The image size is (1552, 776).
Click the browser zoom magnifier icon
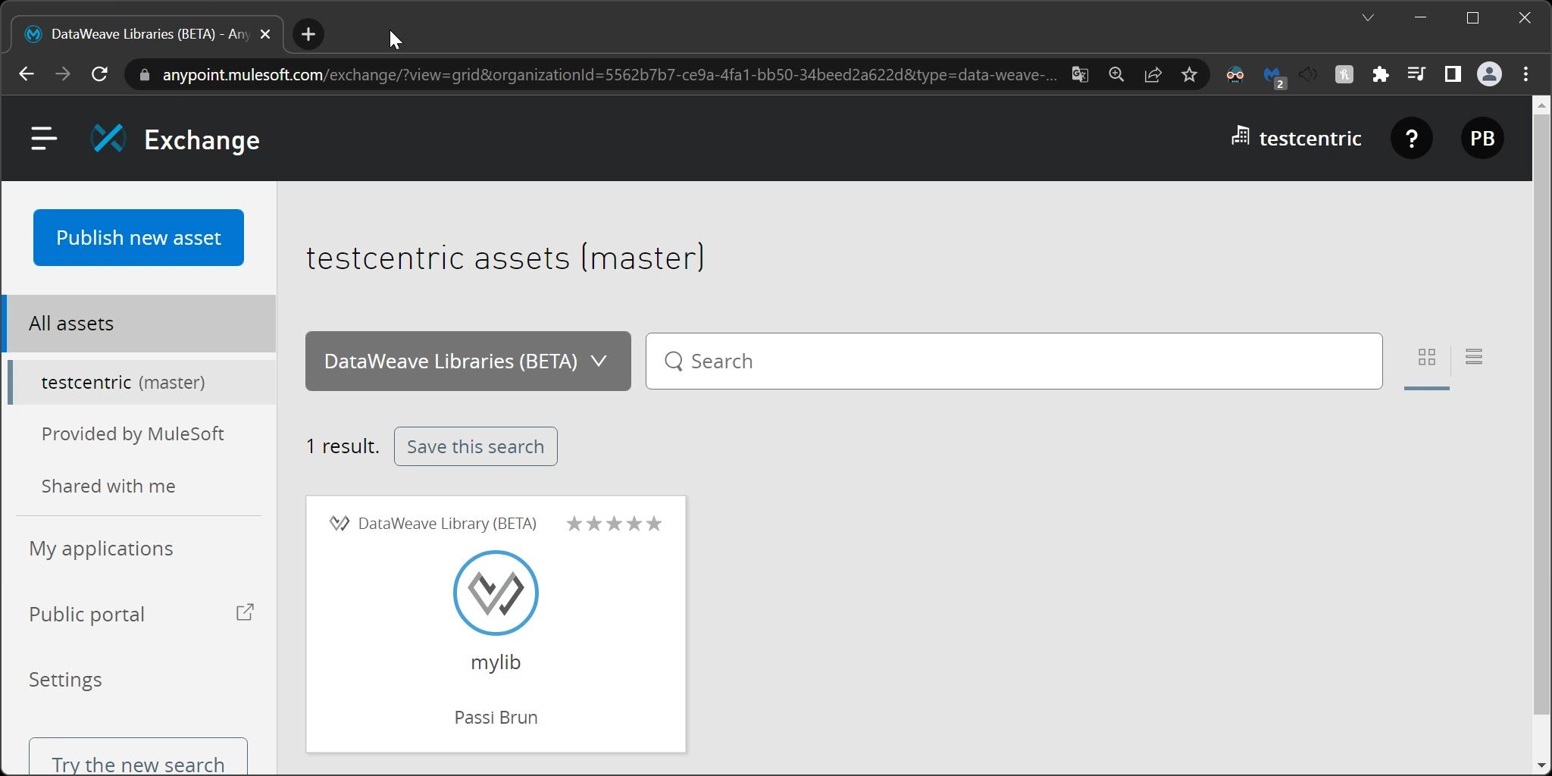point(1116,74)
